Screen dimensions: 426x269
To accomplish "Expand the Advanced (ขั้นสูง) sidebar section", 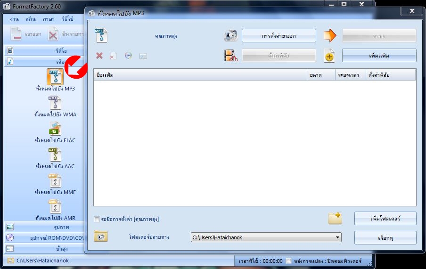I will coord(45,249).
